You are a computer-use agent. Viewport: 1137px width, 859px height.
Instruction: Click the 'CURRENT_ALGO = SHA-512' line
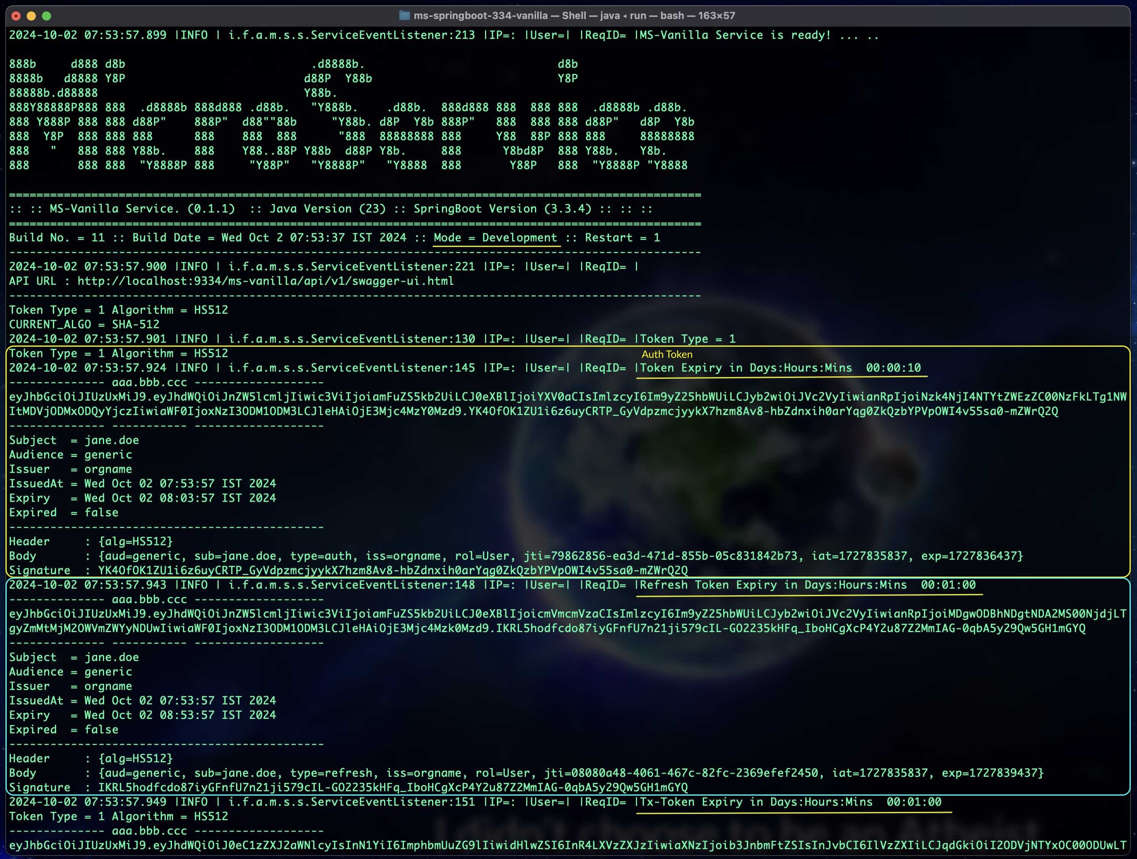84,324
